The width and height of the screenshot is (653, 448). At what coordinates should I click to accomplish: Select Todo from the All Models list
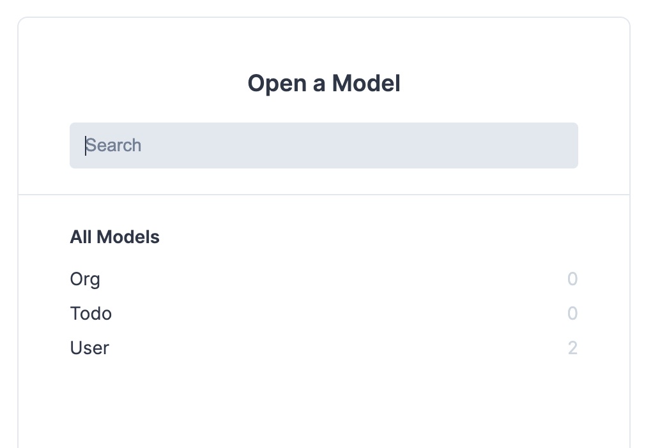pos(91,314)
